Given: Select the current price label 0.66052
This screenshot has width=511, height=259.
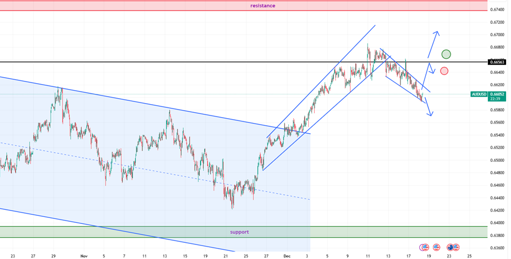Looking at the screenshot, I should (498, 94).
